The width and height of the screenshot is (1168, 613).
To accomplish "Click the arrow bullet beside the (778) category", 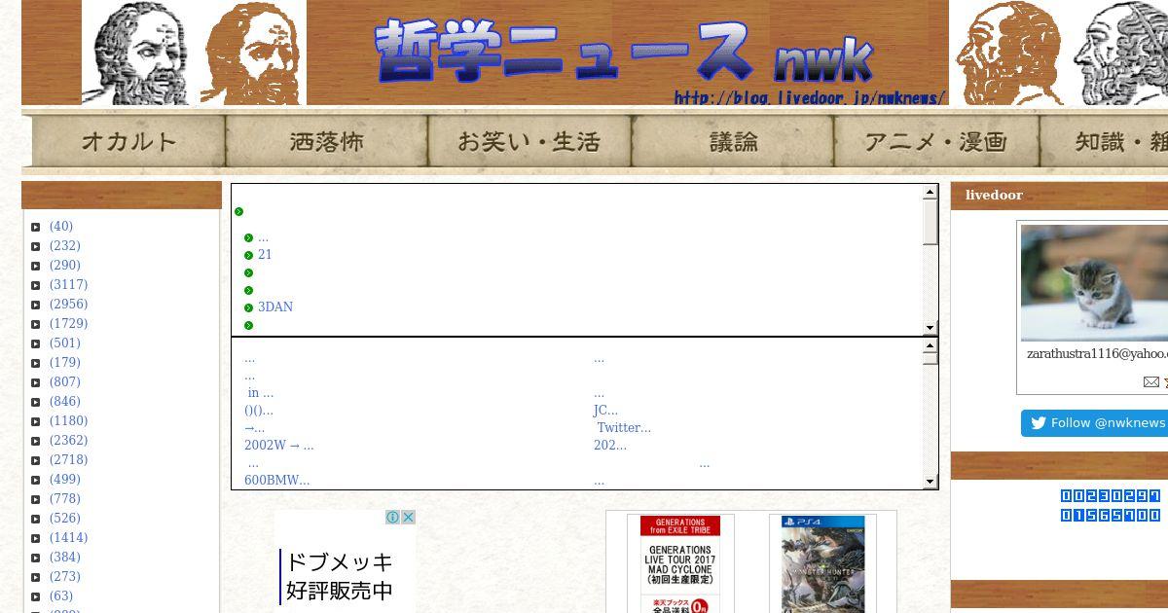I will coord(36,499).
